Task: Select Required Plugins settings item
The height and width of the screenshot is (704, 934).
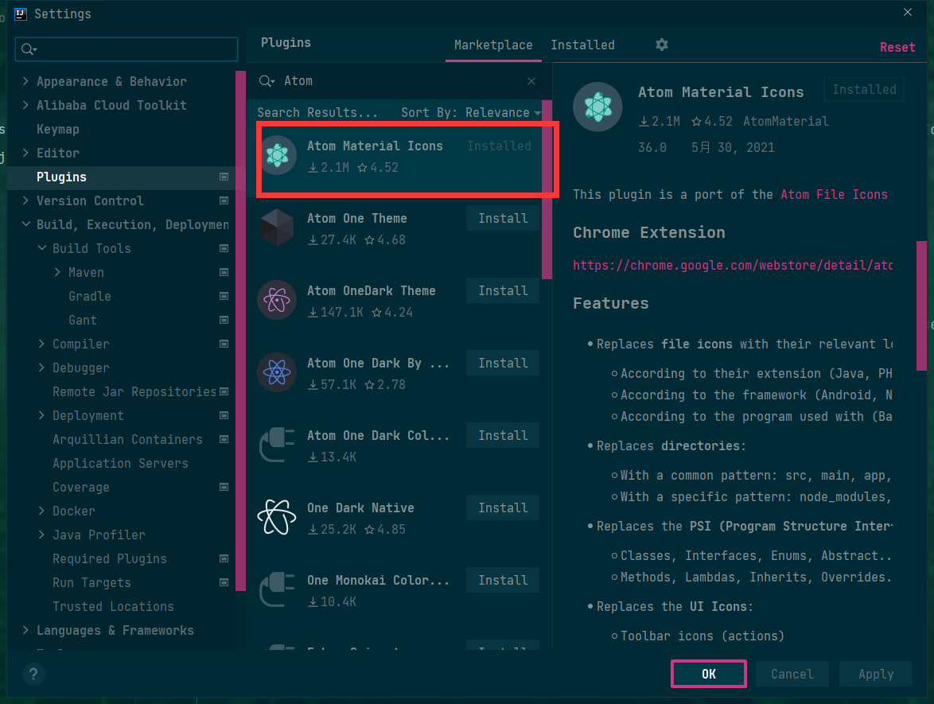Action: (x=110, y=558)
